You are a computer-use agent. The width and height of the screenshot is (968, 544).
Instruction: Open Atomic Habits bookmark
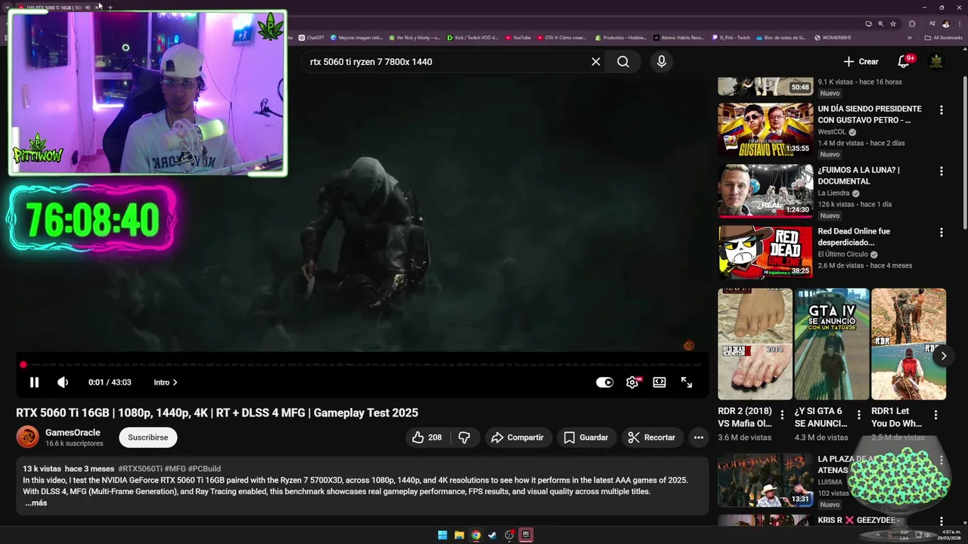(678, 37)
